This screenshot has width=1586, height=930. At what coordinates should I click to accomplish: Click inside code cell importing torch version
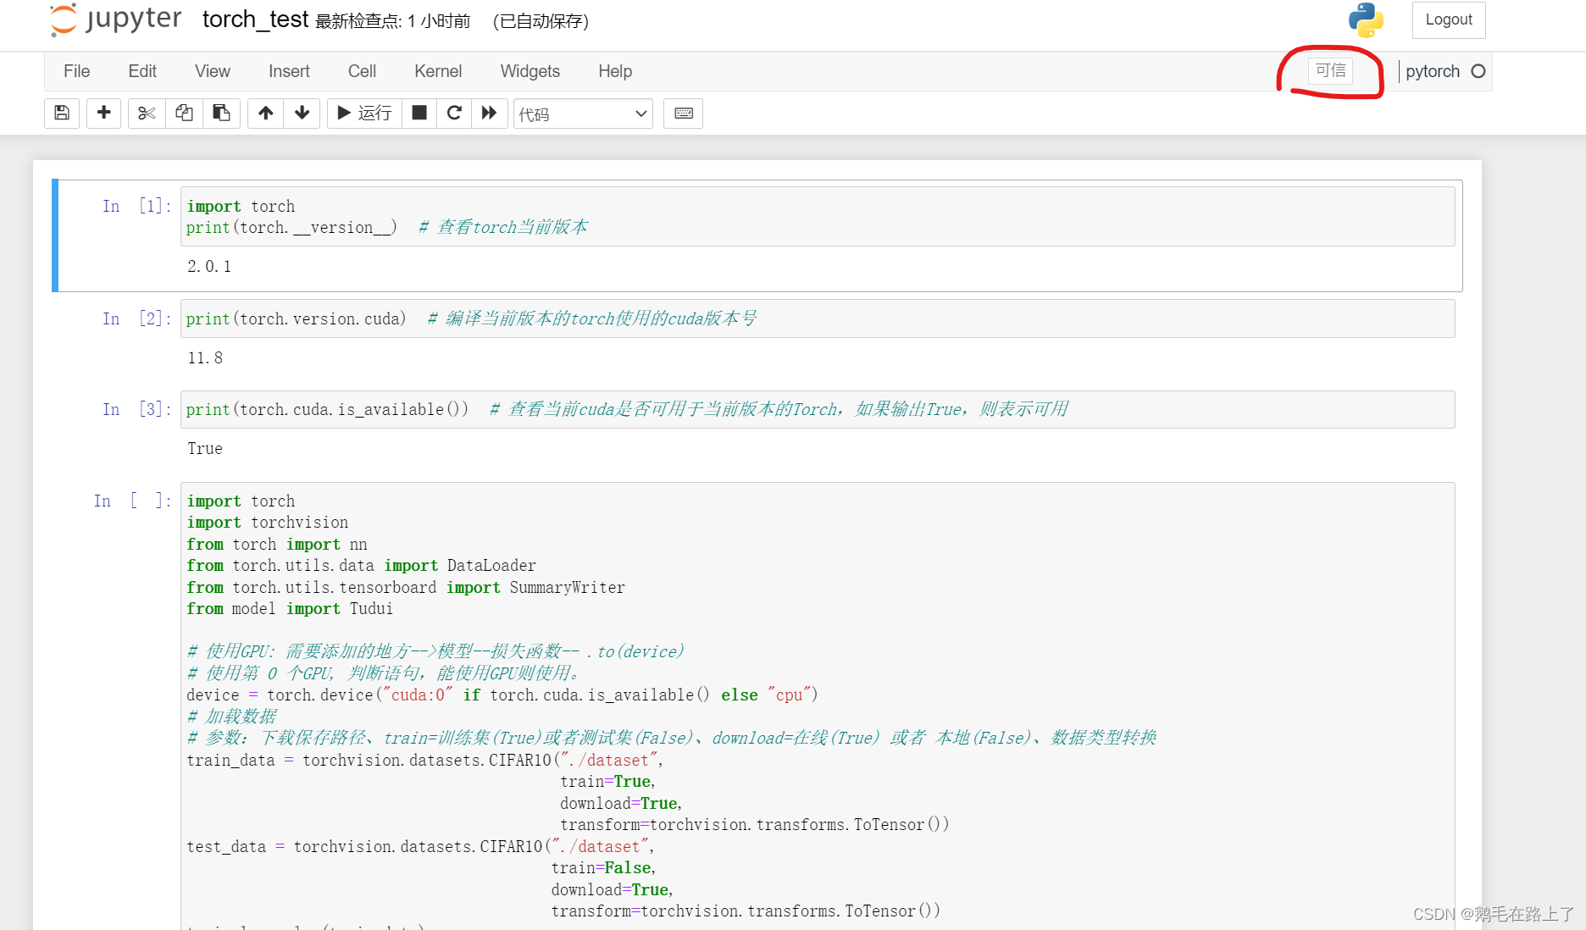[x=818, y=217]
